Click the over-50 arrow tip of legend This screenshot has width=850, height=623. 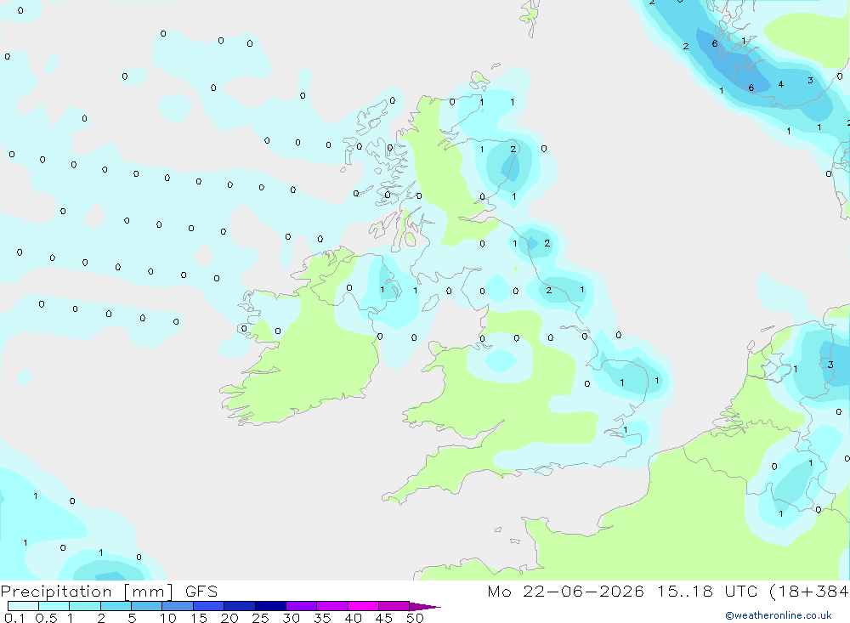click(x=425, y=607)
